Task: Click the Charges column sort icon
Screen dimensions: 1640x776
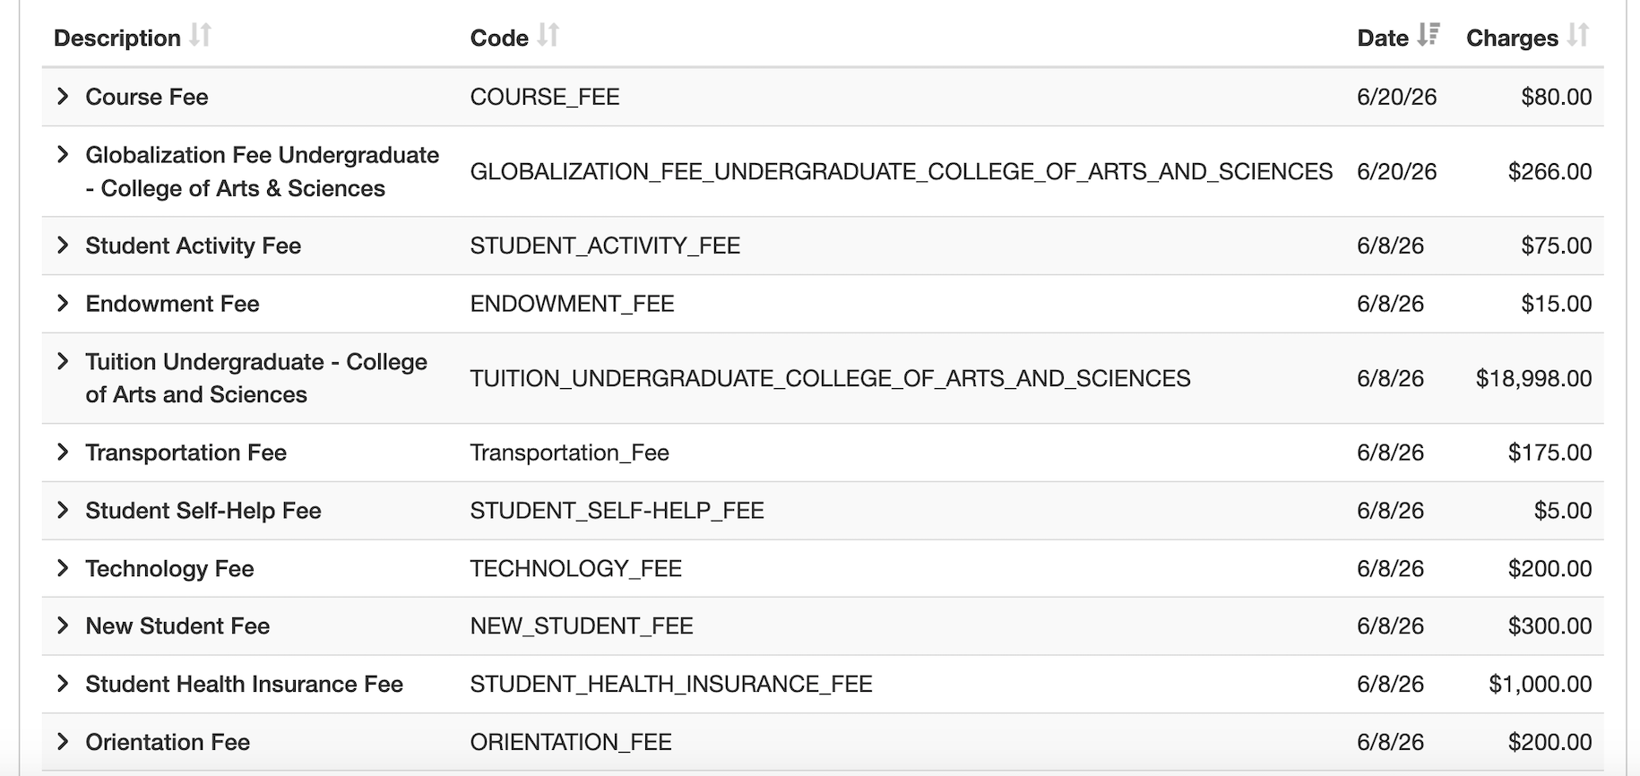Action: pyautogui.click(x=1578, y=36)
